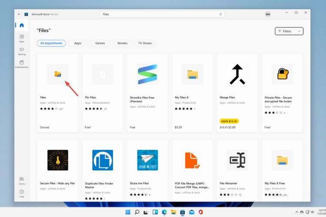326x217 pixels.
Task: Click the My Files-X Free folder icon
Action: [282, 160]
